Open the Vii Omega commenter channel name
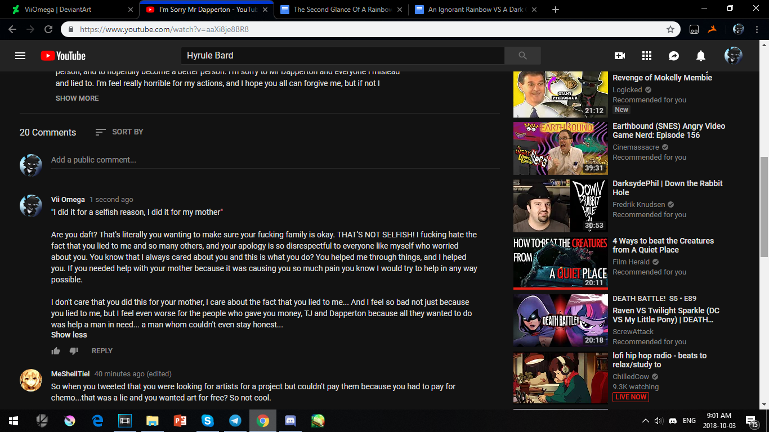This screenshot has height=432, width=769. click(x=68, y=199)
